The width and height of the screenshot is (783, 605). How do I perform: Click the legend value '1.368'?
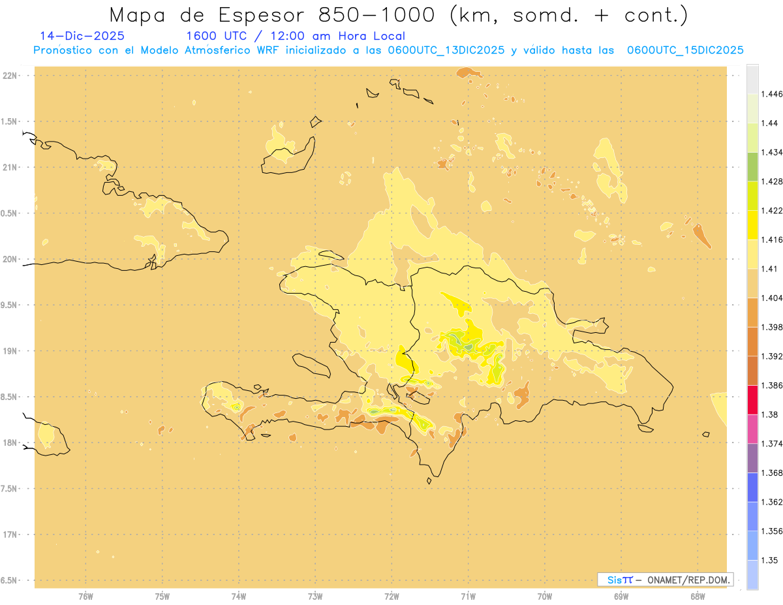(771, 473)
